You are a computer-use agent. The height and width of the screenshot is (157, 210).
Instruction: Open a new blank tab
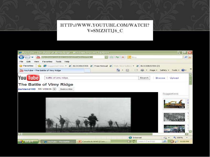[x=87, y=70]
